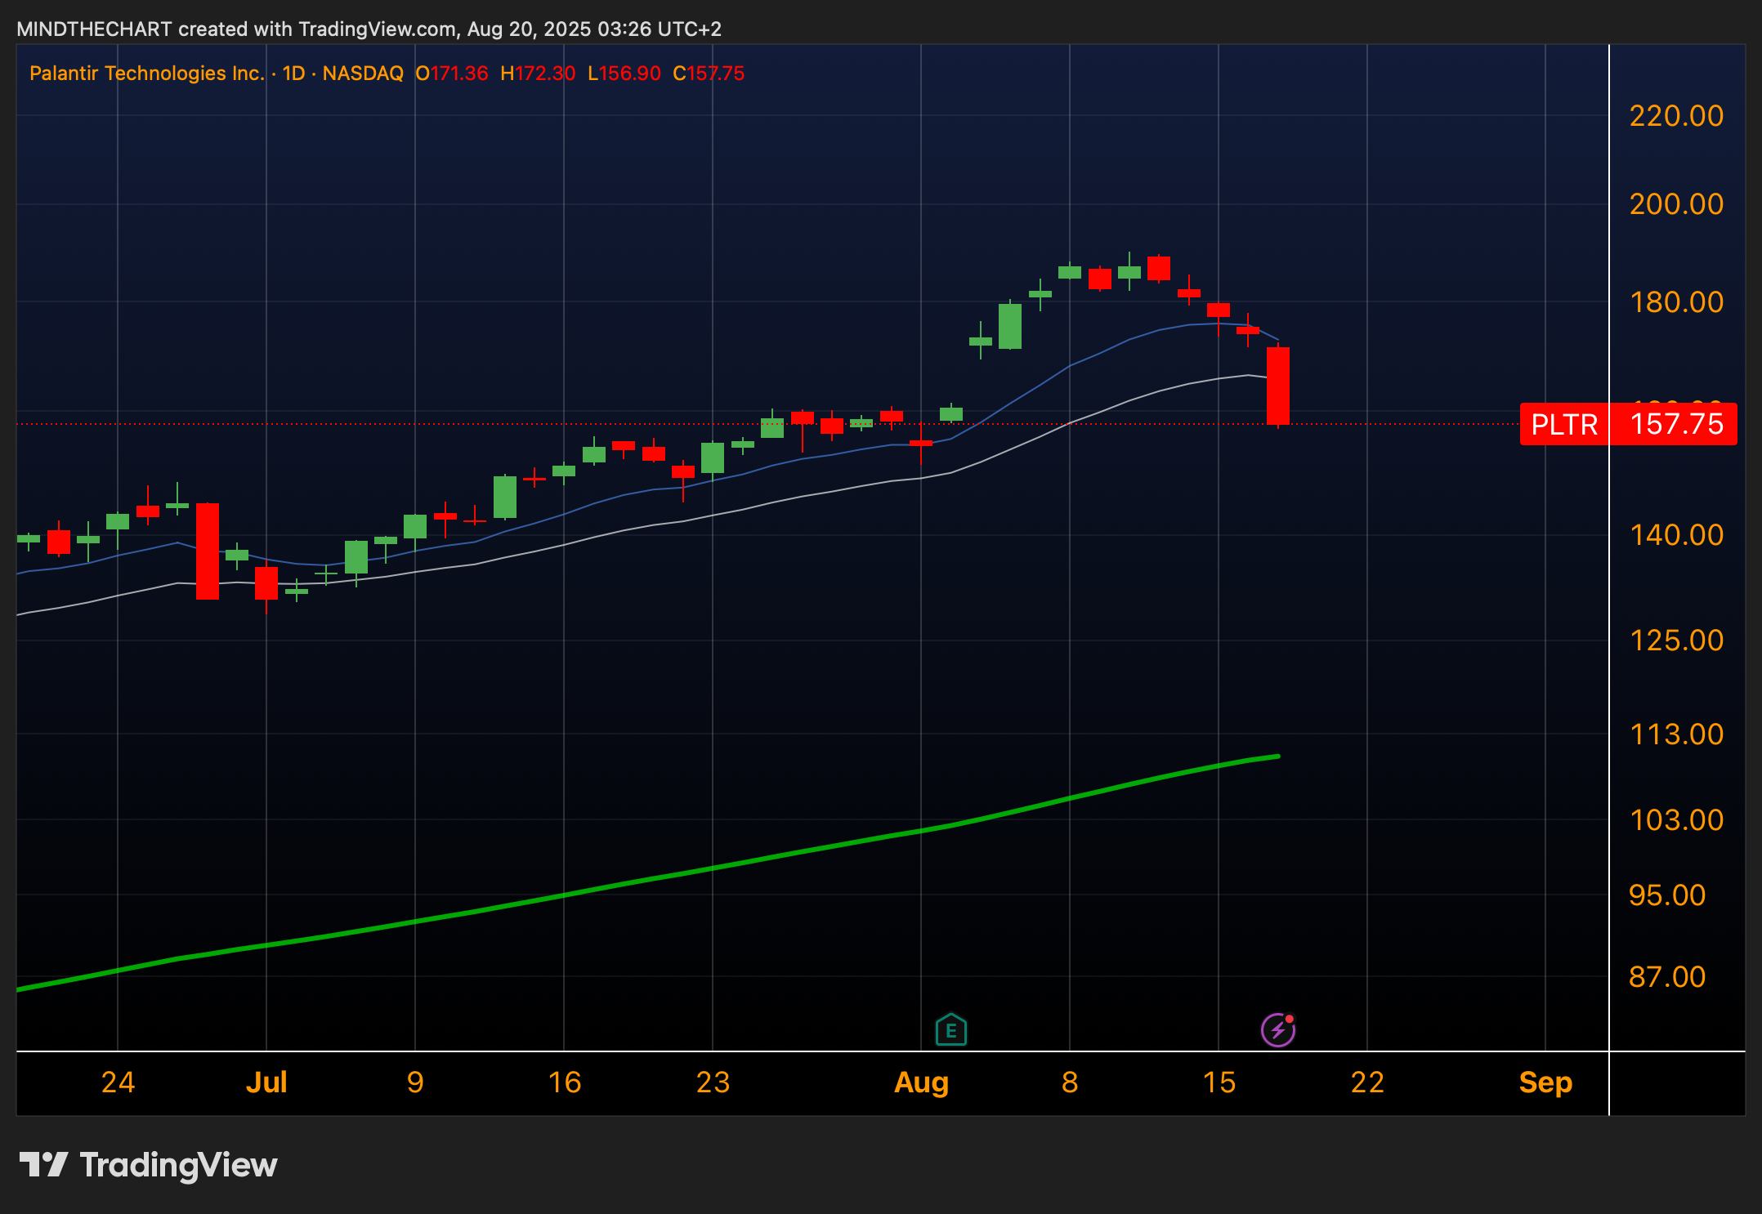Click the NASDAQ exchange label
Image resolution: width=1762 pixels, height=1214 pixels.
tap(363, 74)
